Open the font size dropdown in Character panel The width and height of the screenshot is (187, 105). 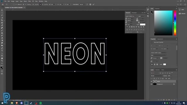click(x=131, y=19)
